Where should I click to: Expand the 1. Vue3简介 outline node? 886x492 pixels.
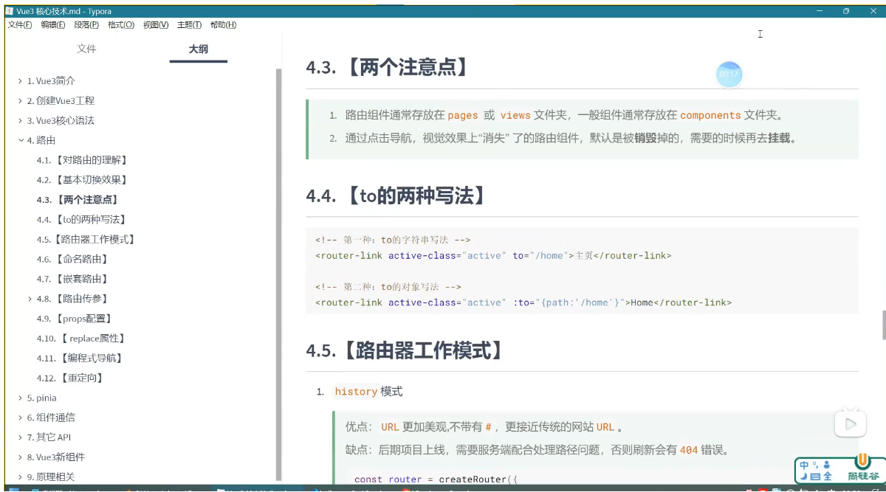tap(20, 81)
